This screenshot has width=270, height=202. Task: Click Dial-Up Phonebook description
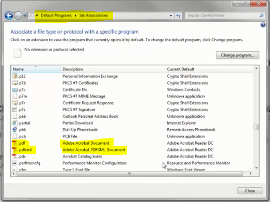click(x=80, y=130)
